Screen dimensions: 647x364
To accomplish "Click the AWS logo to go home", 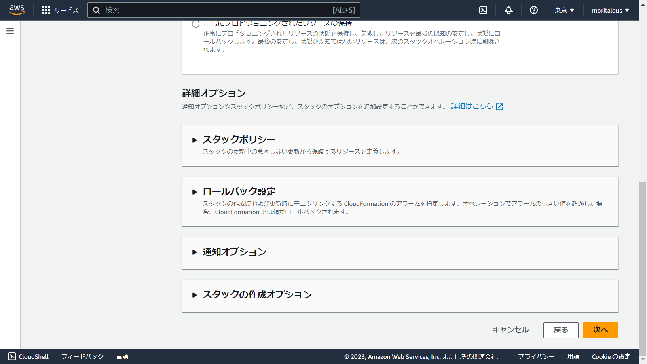I will point(17,10).
